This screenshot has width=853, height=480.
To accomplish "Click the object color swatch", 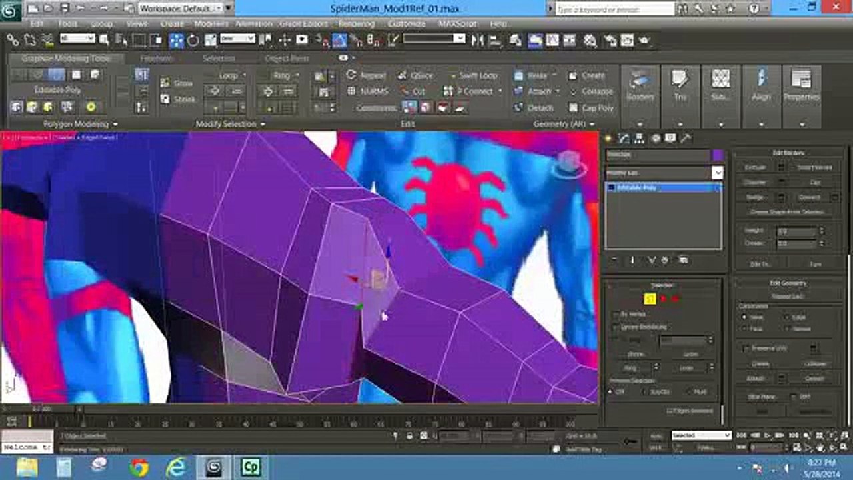I will pos(718,155).
